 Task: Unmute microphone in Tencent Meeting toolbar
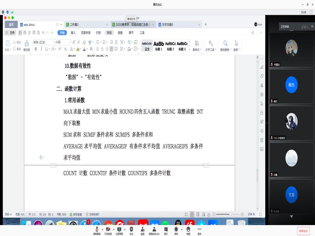pos(97,230)
